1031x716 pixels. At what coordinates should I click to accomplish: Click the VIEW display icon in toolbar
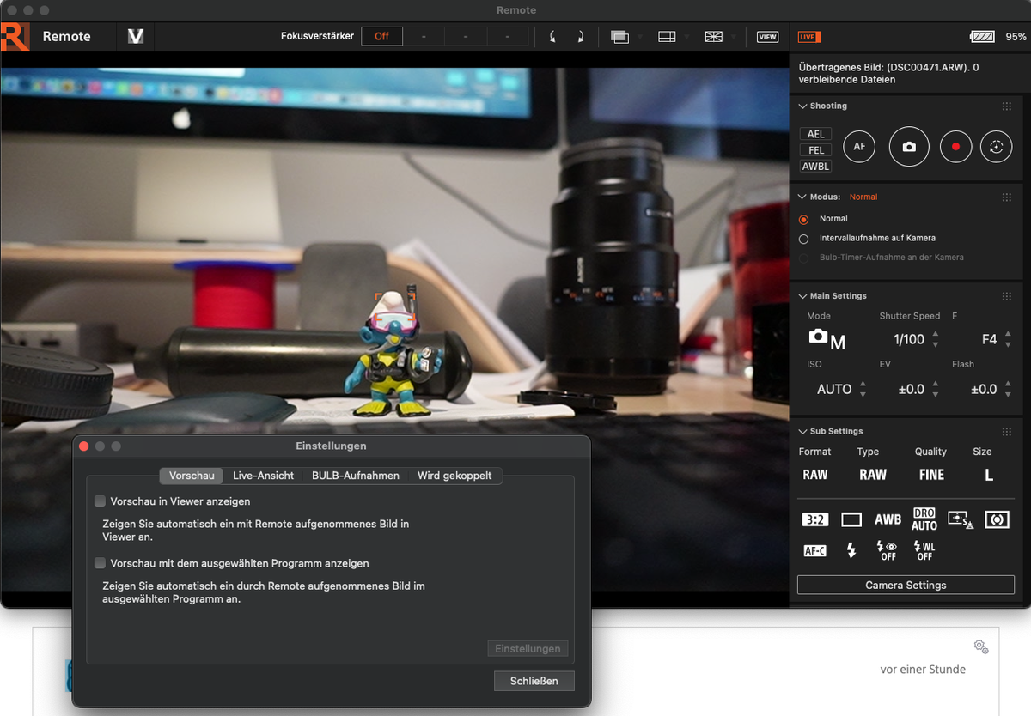pyautogui.click(x=767, y=37)
